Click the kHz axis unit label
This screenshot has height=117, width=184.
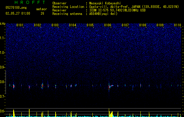(x=3, y=24)
